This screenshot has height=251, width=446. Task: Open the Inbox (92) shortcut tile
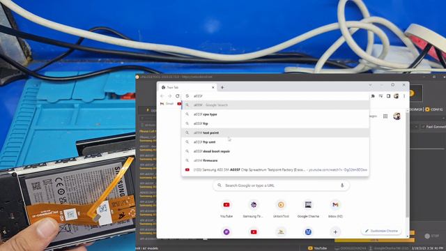[335, 209]
